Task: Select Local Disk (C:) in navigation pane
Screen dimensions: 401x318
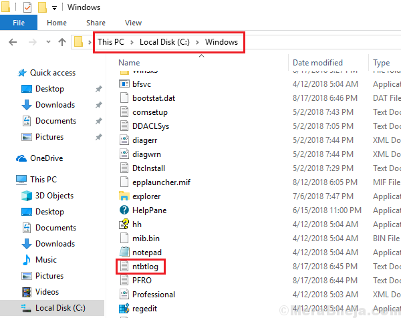Action: point(60,308)
